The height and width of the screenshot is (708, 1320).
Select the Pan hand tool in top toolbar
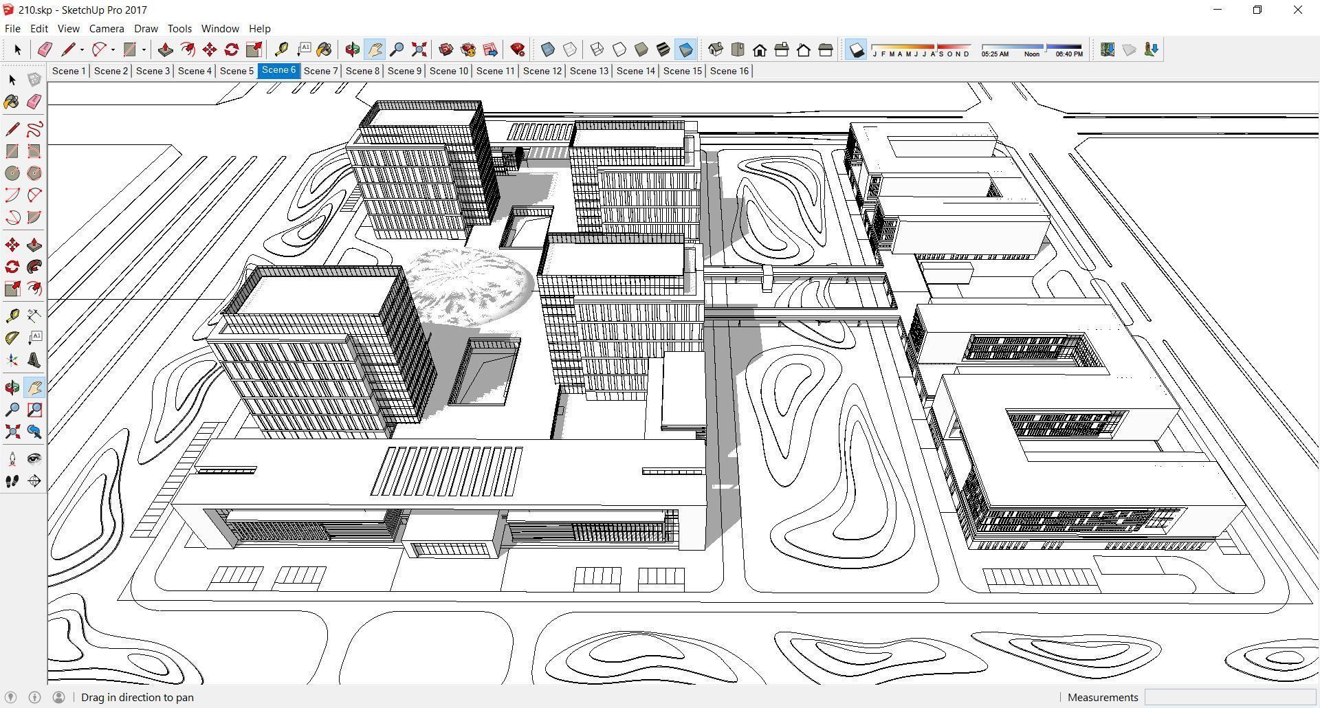[375, 49]
